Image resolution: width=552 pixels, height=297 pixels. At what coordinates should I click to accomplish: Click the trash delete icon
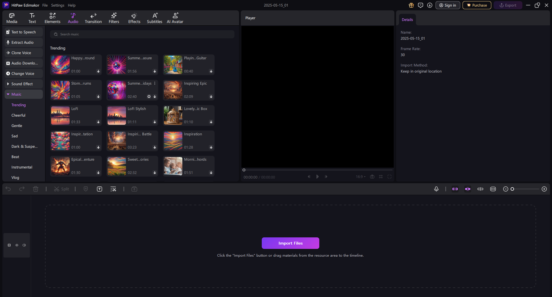(x=36, y=189)
